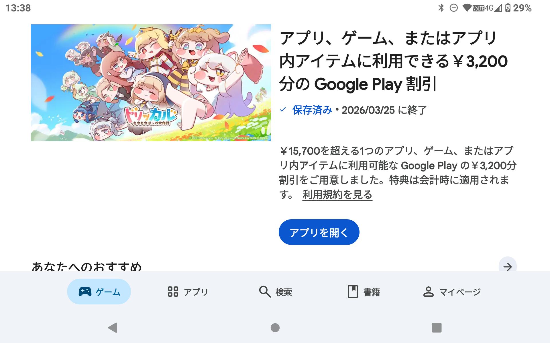Image resolution: width=550 pixels, height=343 pixels.
Task: Tap the 検索 magnifier icon
Action: click(265, 292)
